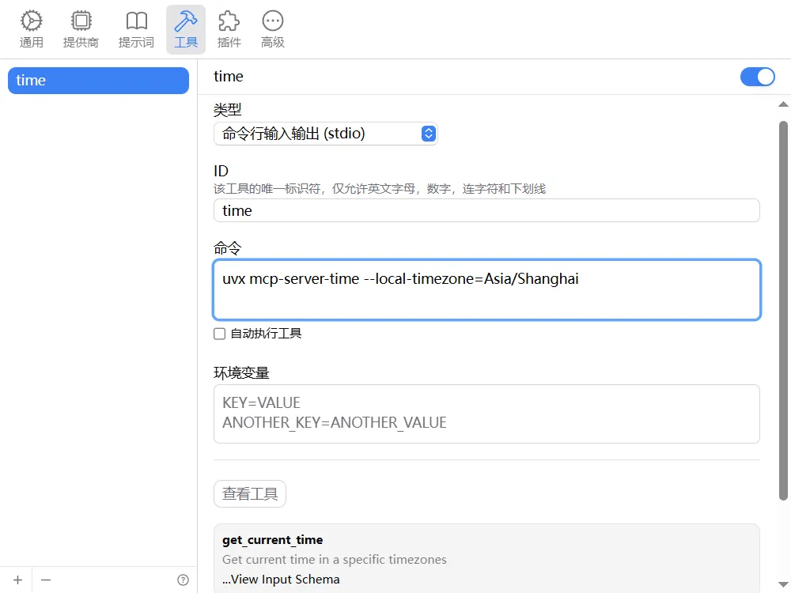Viewport: 791px width, 593px height.
Task: Open the 提示词 prompts tab
Action: [136, 30]
